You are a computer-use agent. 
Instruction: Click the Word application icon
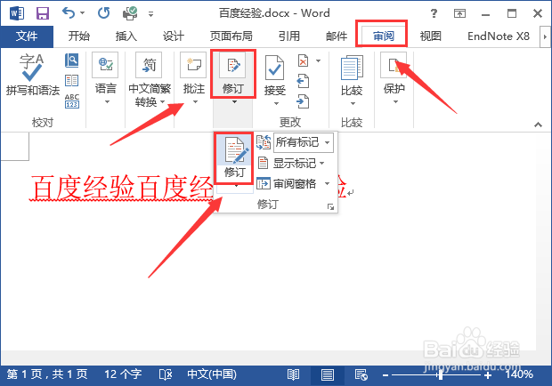click(x=17, y=13)
